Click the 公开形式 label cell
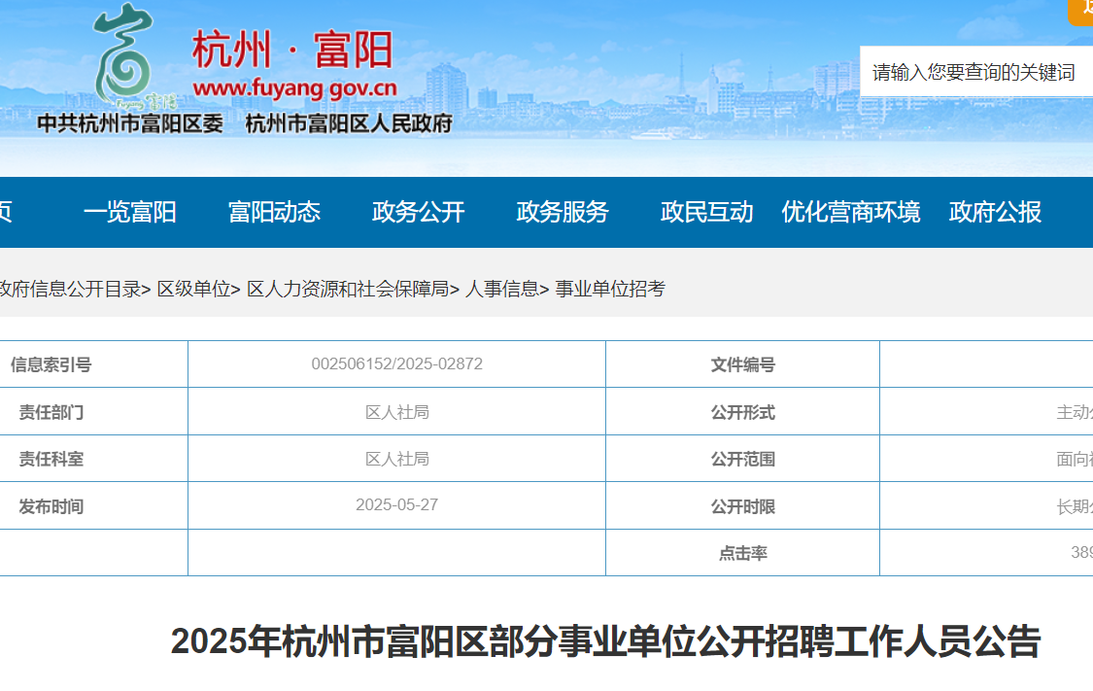This screenshot has width=1093, height=691. coord(743,412)
